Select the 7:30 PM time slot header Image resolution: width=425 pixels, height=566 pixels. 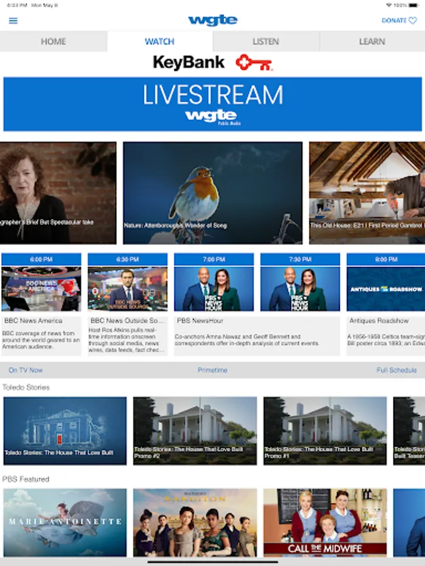(x=300, y=259)
